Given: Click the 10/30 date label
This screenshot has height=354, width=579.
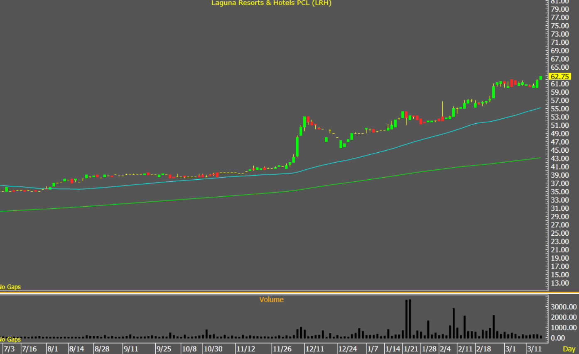Looking at the screenshot, I should pyautogui.click(x=213, y=349).
